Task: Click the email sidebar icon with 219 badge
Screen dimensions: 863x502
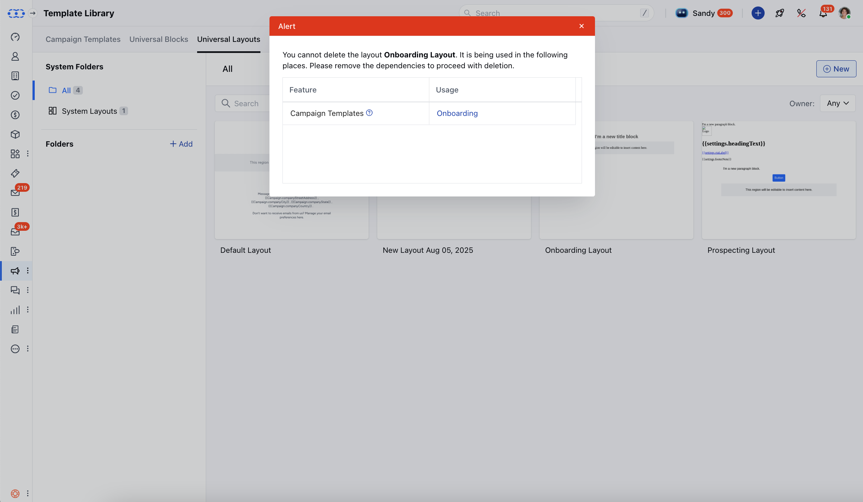Action: [x=15, y=193]
